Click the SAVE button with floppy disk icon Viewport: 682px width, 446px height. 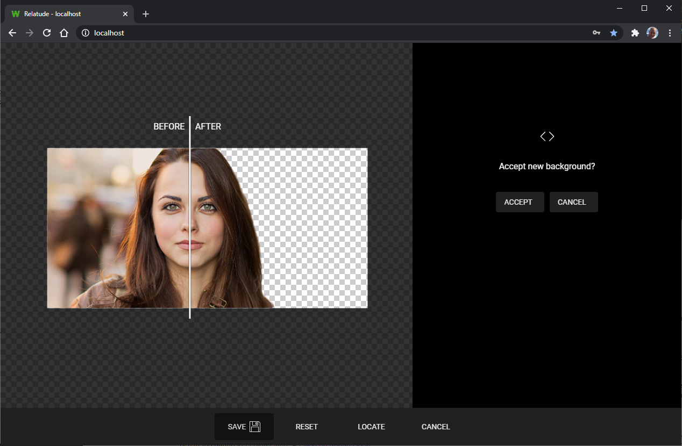[x=244, y=427]
